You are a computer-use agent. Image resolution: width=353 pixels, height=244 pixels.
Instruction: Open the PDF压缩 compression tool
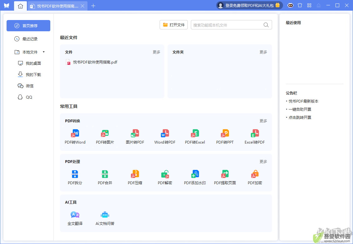click(135, 177)
